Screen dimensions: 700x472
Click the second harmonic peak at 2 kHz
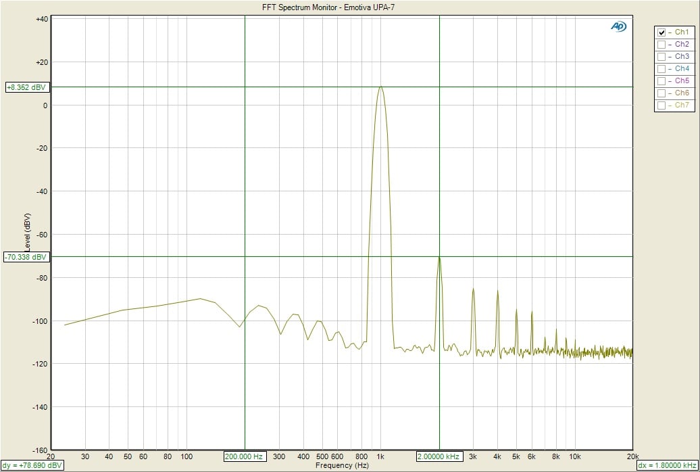[x=439, y=258]
